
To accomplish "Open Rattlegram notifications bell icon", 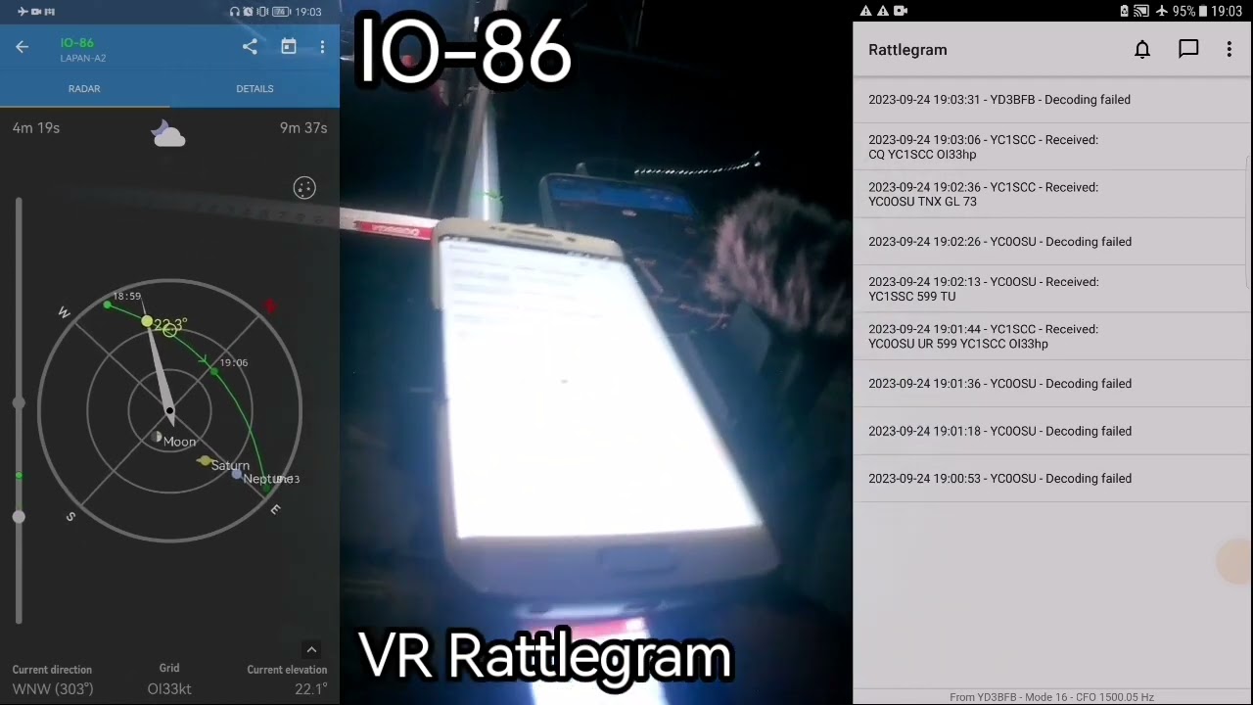I will pos(1142,49).
